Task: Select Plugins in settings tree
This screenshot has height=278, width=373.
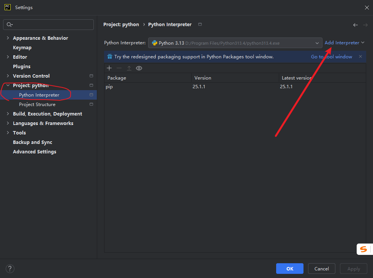Action: (x=22, y=66)
